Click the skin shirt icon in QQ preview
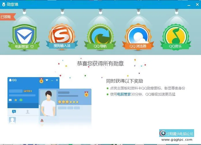The width and height of the screenshot is (201, 145). (47, 80)
